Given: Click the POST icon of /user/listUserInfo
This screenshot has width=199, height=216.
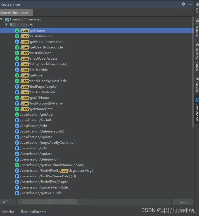Looking at the screenshot, I should [17, 70].
